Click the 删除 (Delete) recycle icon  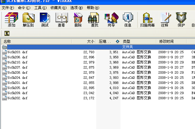pos(78,20)
